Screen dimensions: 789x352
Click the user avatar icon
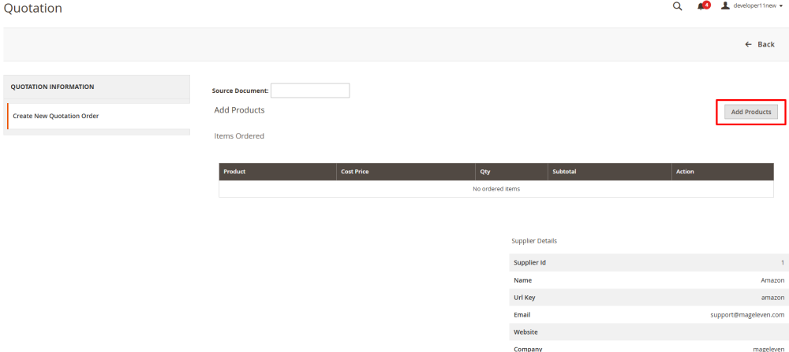point(725,6)
